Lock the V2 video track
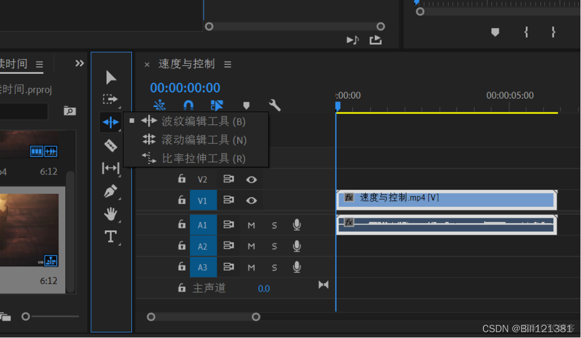The width and height of the screenshot is (581, 338). tap(182, 179)
